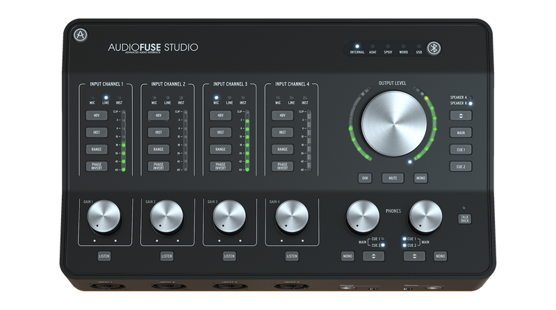Enable INST mode on Input Channel 1
Viewport: 556px width, 310px height.
click(x=97, y=132)
